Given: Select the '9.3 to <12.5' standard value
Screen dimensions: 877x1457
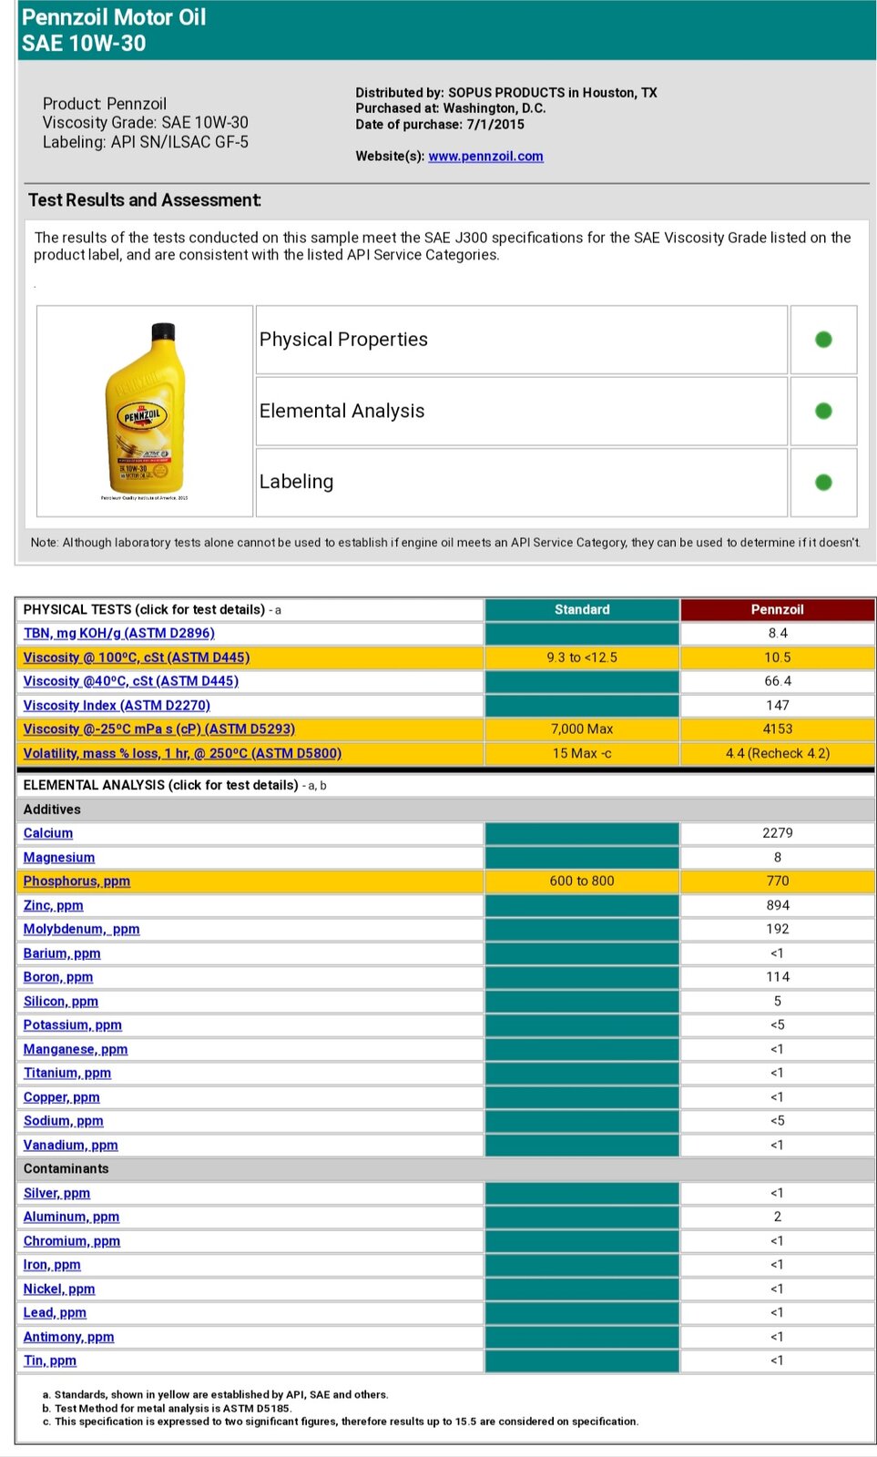Looking at the screenshot, I should tap(582, 657).
